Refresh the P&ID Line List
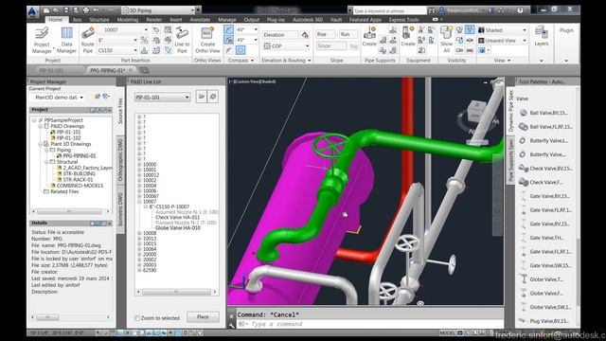This screenshot has height=341, width=606. pos(213,97)
